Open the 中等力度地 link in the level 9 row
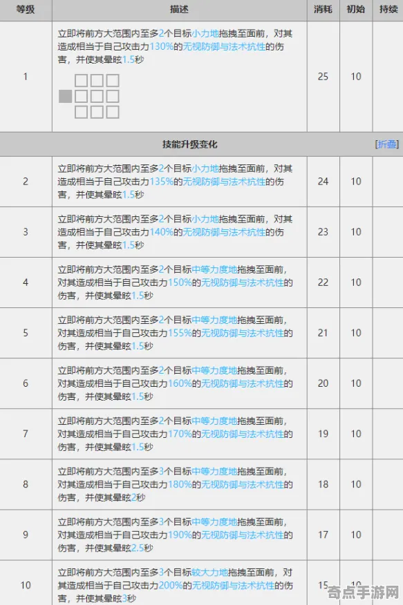This screenshot has width=403, height=605. 214,522
